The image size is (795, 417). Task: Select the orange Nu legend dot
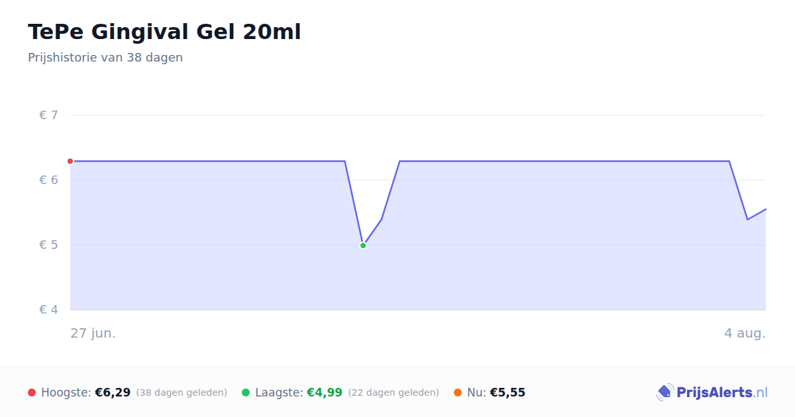[x=458, y=393]
